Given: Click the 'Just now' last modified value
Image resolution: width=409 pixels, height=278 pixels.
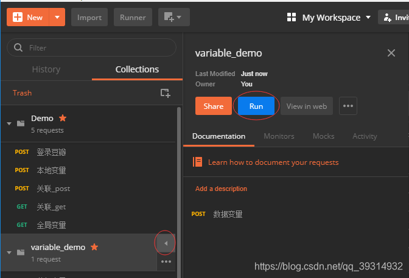Looking at the screenshot, I should [254, 74].
